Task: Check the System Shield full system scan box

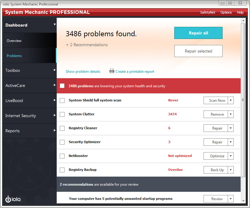Action: click(62, 101)
